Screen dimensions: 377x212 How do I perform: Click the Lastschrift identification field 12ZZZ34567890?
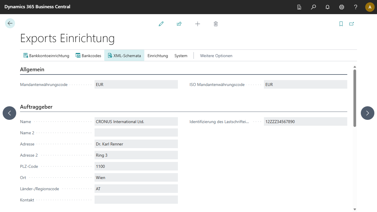click(305, 122)
